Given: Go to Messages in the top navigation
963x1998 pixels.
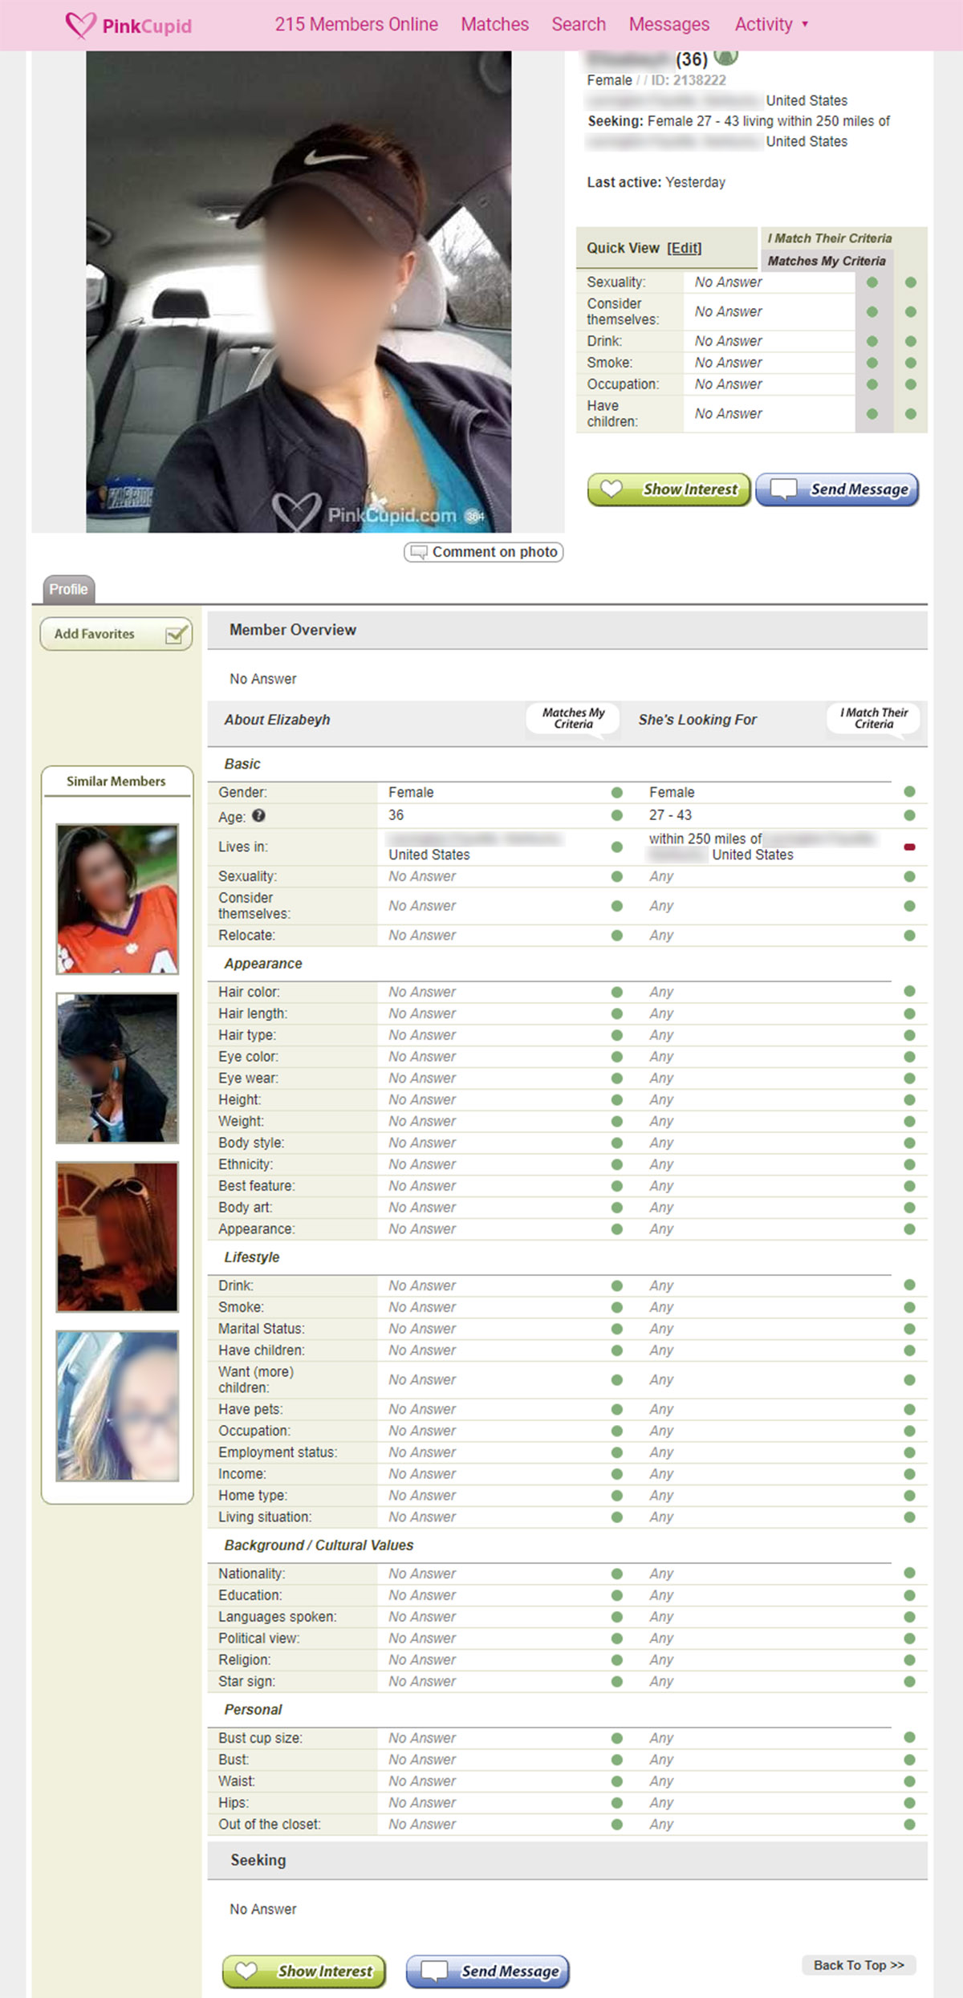Looking at the screenshot, I should coord(668,25).
